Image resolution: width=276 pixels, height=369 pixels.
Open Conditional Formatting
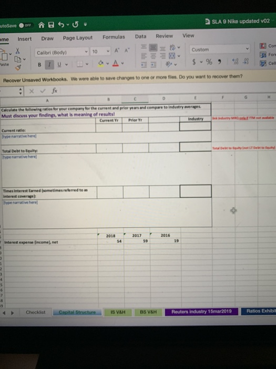coord(268,46)
